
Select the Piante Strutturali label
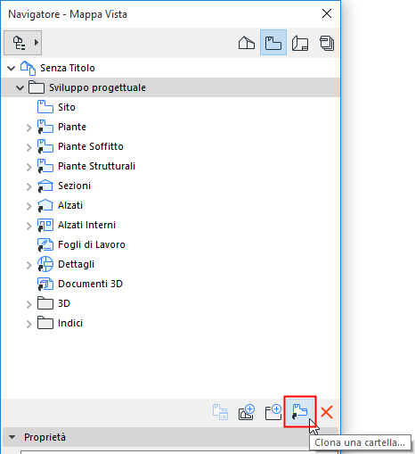pyautogui.click(x=96, y=166)
